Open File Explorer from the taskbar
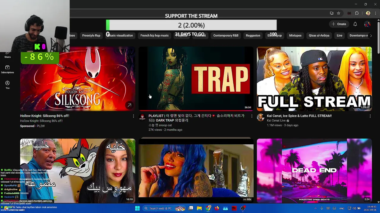This screenshot has height=213, width=380. tap(199, 208)
